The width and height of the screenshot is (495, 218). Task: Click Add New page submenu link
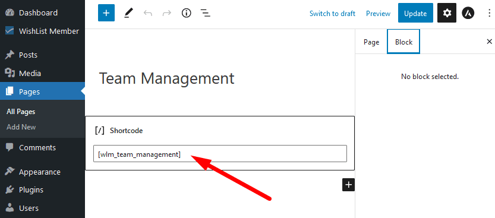[x=21, y=127]
